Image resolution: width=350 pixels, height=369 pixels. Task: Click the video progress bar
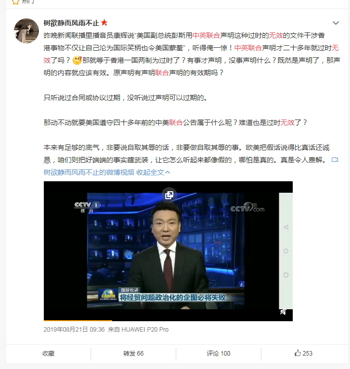[x=168, y=320]
